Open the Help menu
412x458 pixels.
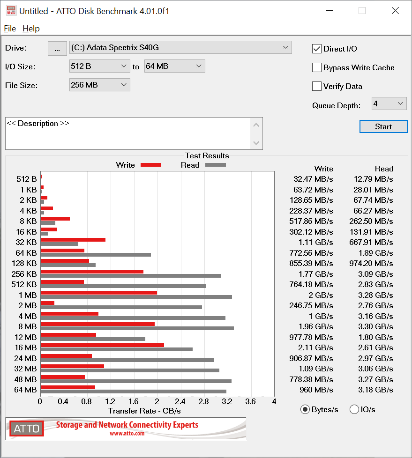[x=31, y=29]
